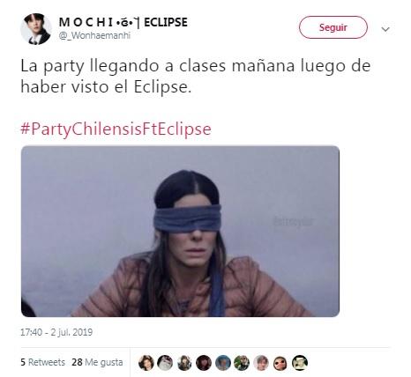Click the first liker avatar in the row
This screenshot has height=377, width=411.
(146, 363)
